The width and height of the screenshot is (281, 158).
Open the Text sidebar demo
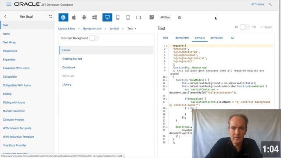tap(27, 25)
